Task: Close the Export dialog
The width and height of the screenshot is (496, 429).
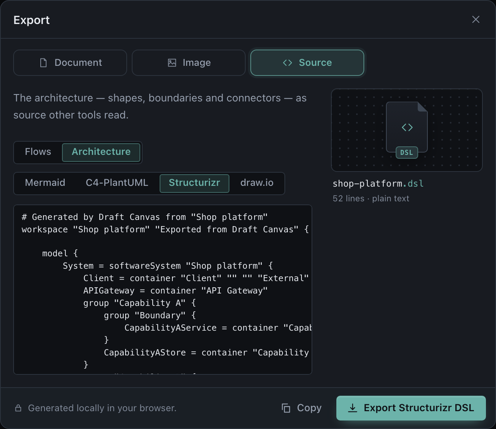Action: pos(476,20)
